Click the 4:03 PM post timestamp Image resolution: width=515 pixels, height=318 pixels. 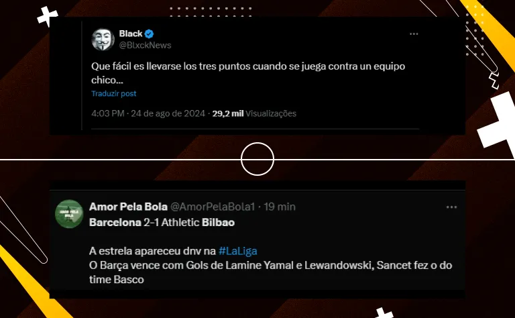(108, 113)
